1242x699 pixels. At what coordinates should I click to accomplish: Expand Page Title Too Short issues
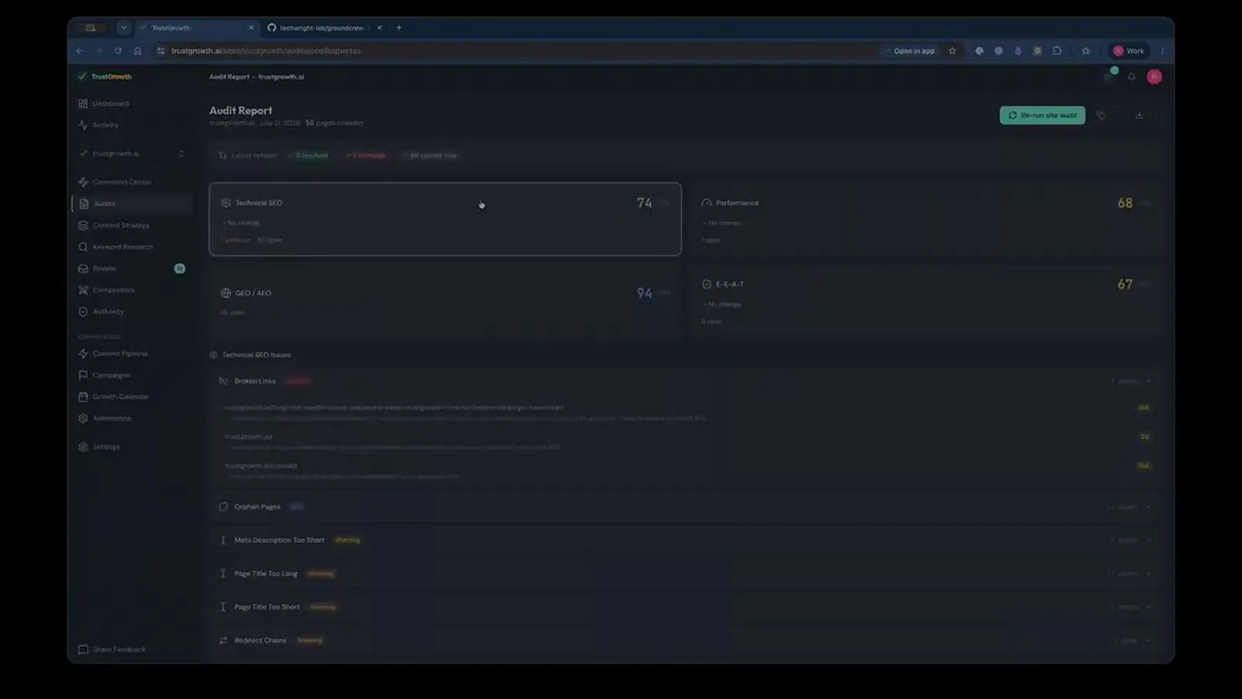click(x=685, y=607)
